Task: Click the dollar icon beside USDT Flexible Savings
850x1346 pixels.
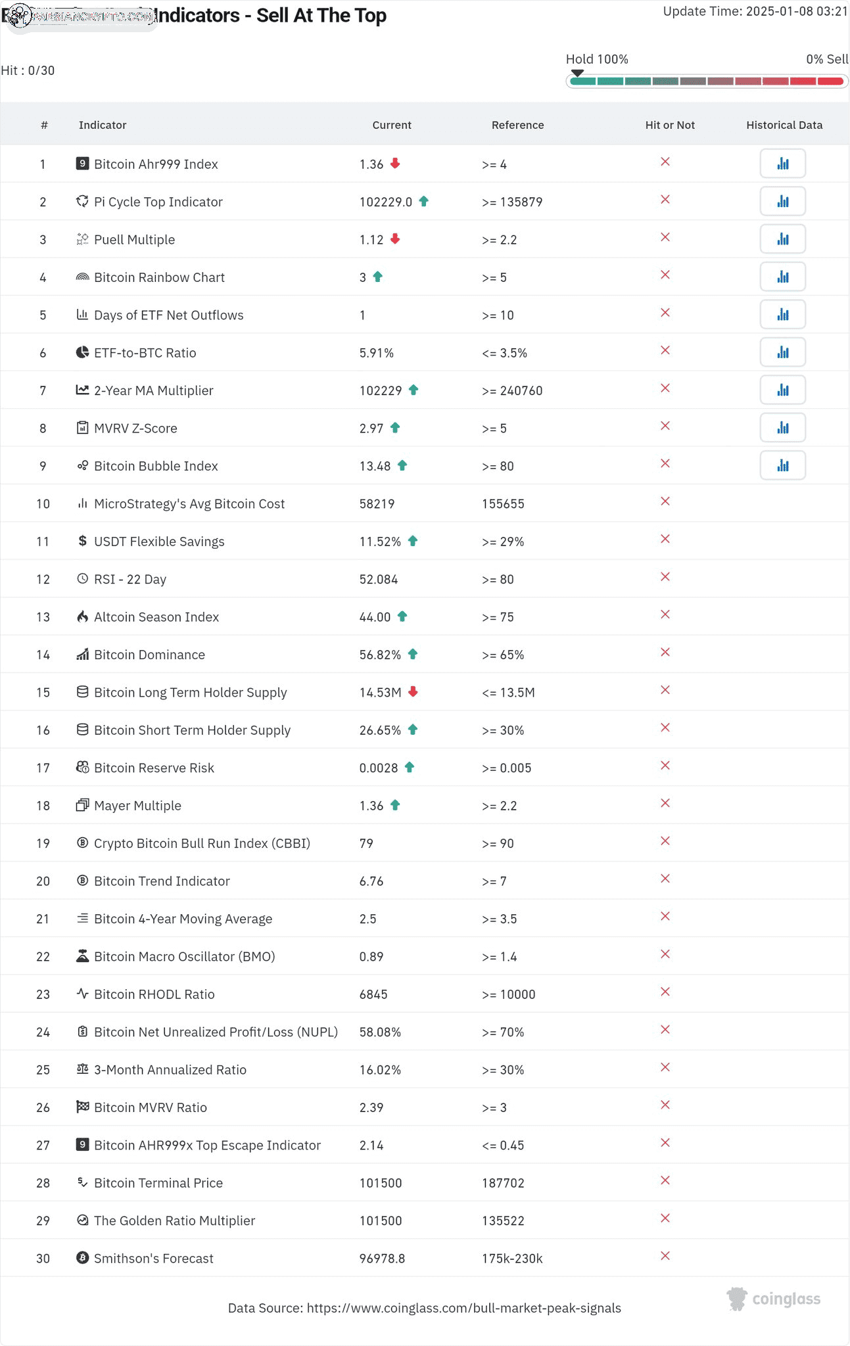Action: [82, 540]
